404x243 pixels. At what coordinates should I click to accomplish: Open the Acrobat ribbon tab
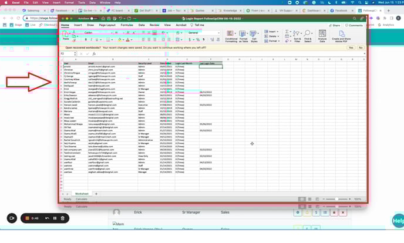181,25
